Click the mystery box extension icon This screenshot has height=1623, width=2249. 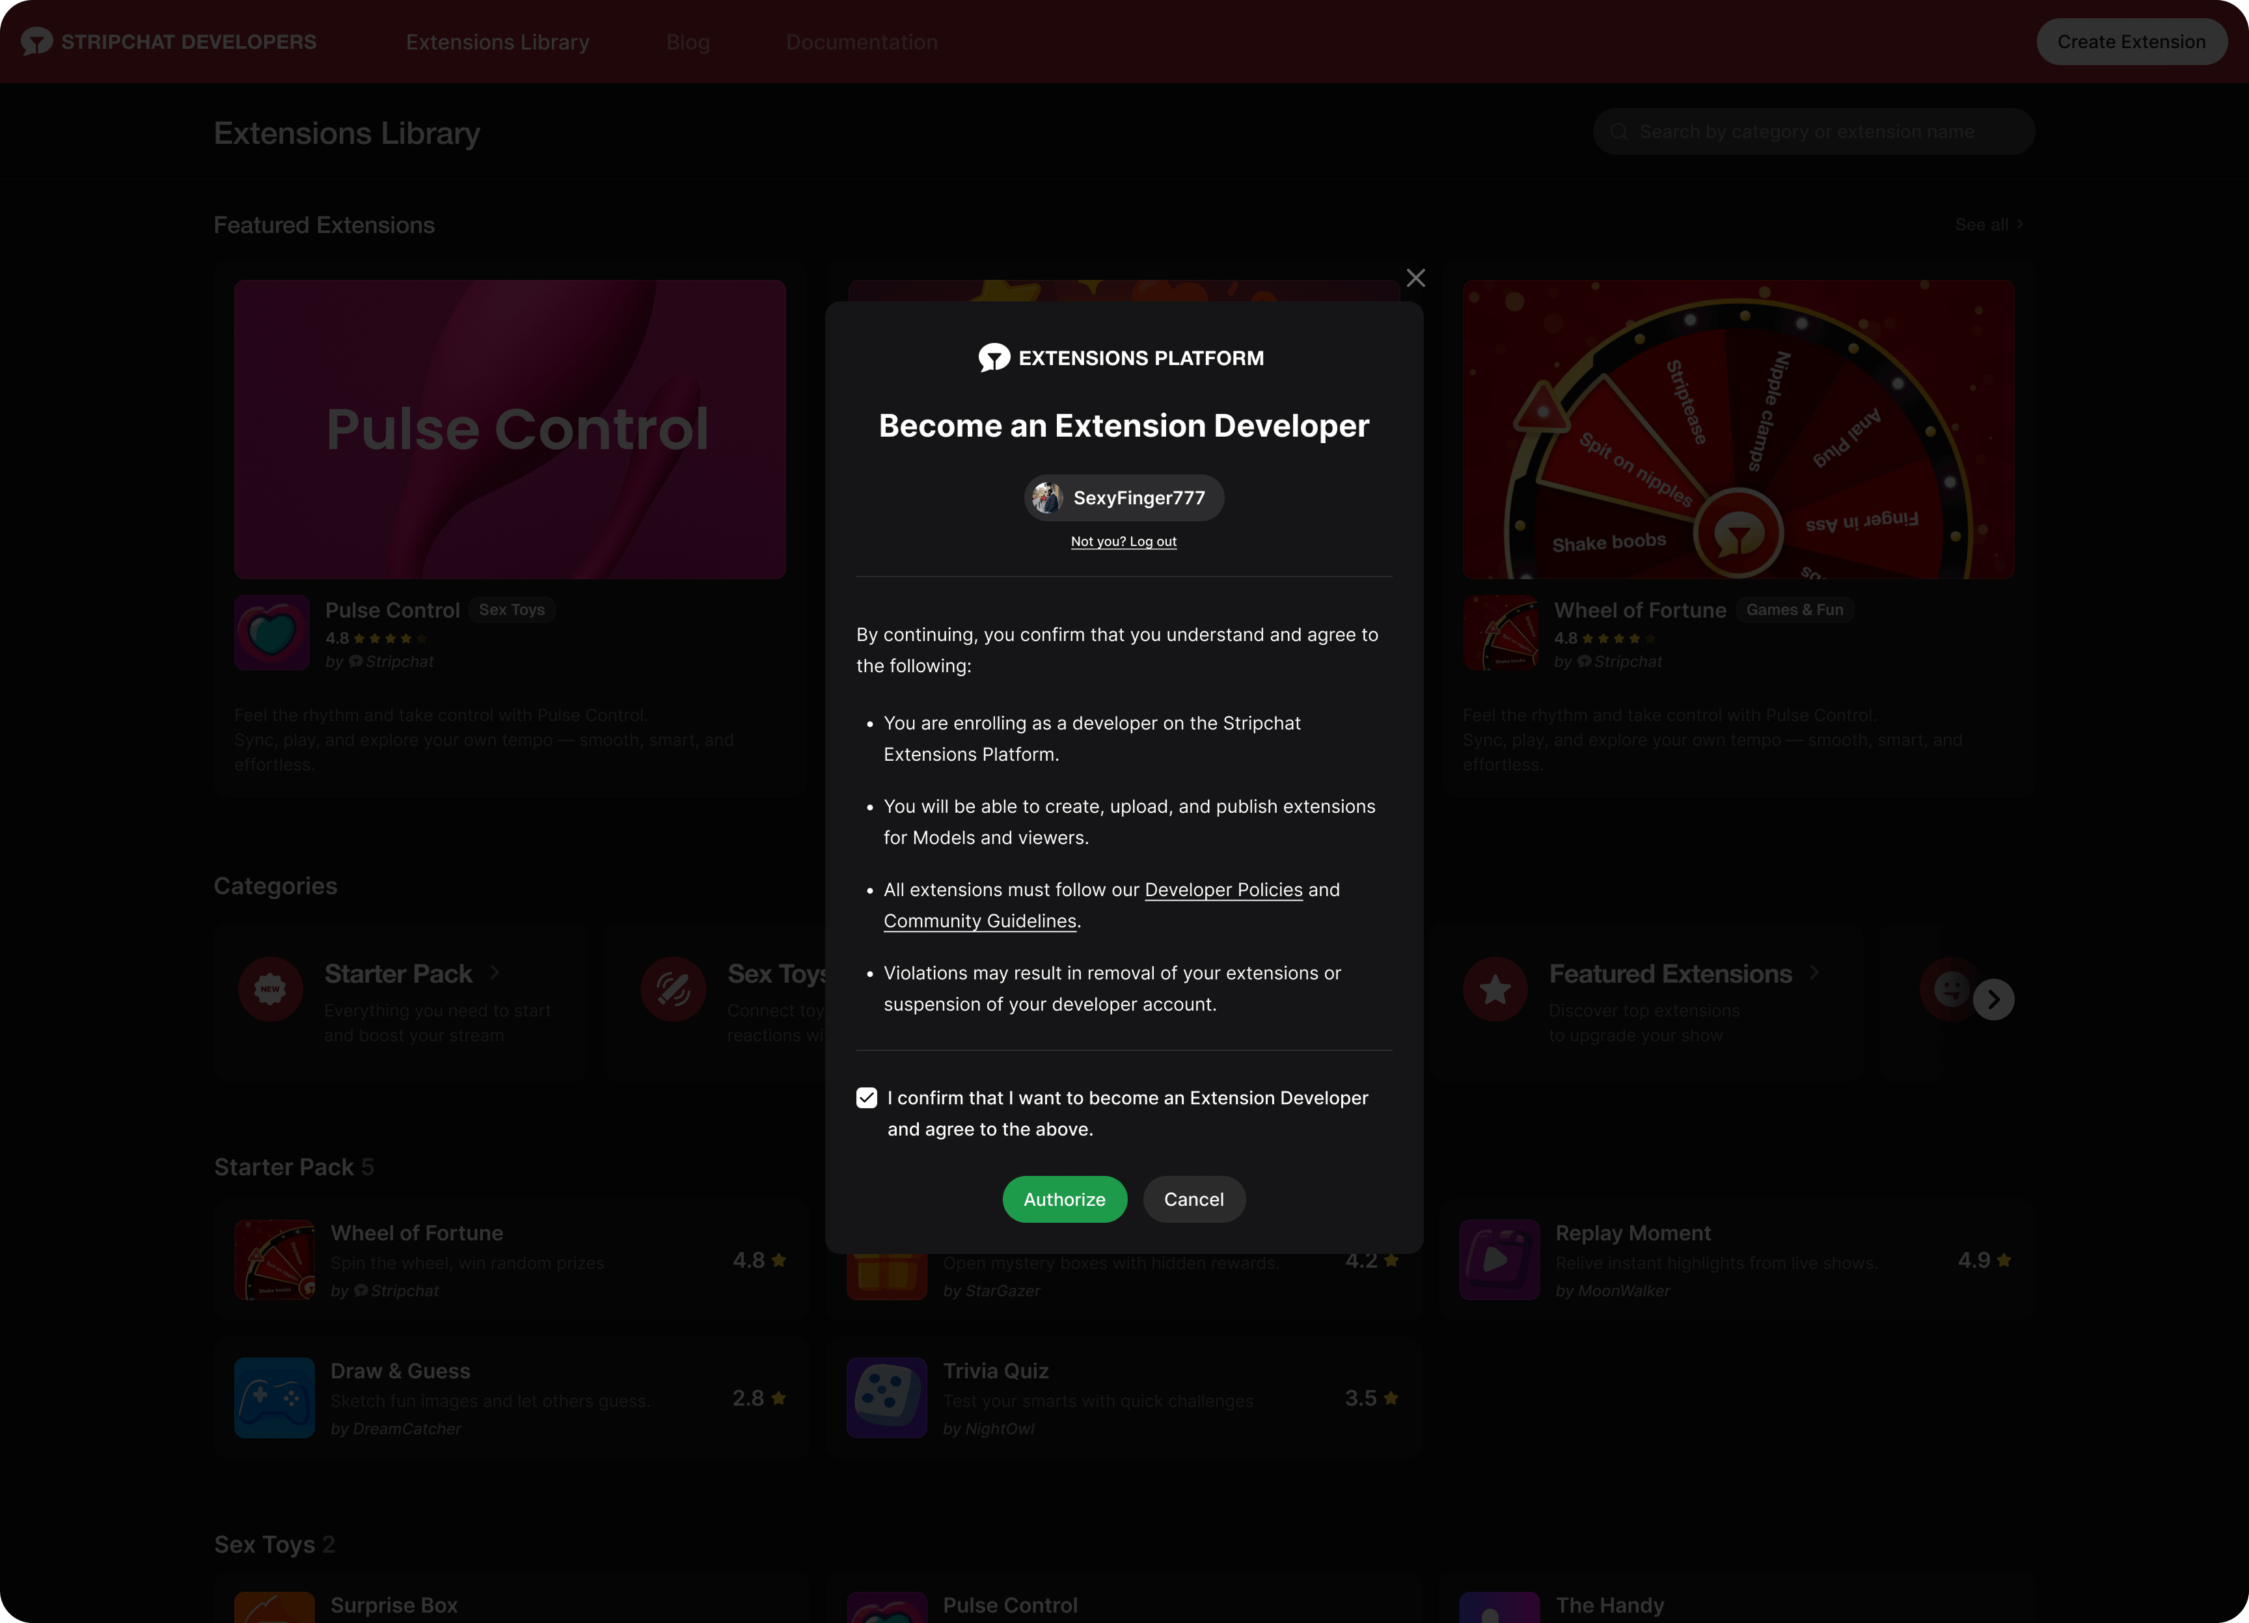coord(886,1277)
